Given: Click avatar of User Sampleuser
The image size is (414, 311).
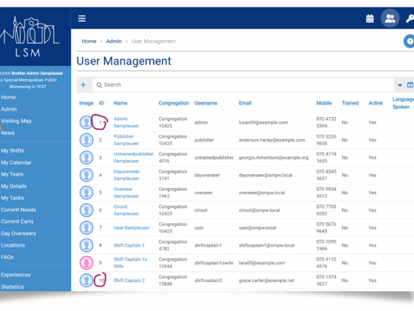Looking at the screenshot, I should 86,228.
